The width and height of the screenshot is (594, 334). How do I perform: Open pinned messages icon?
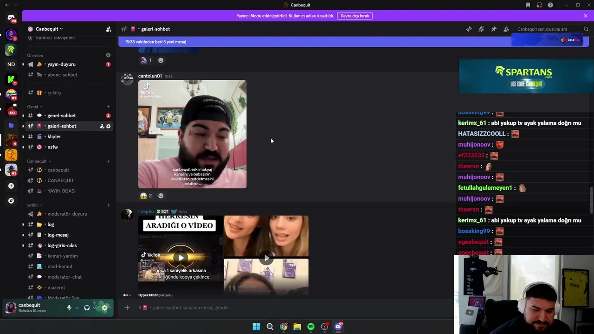click(x=494, y=29)
